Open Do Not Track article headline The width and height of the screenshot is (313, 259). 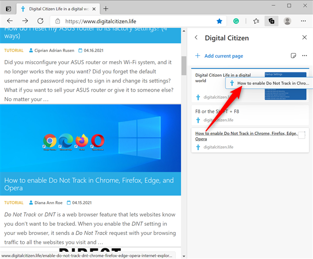coord(89,184)
